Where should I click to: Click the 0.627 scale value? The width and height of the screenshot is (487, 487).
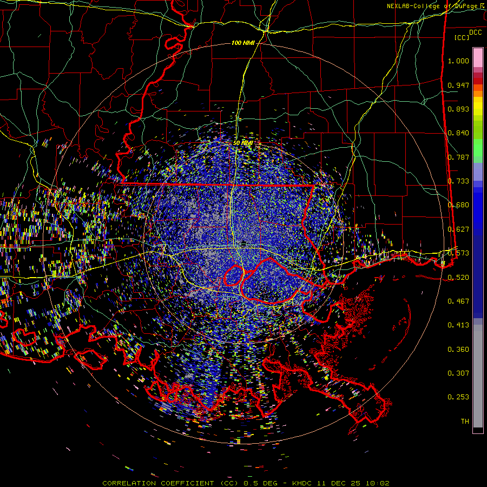pyautogui.click(x=458, y=229)
